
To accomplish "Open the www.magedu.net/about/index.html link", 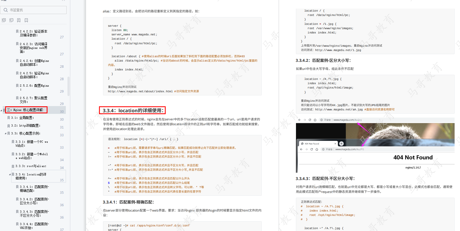I will pyautogui.click(x=140, y=91).
